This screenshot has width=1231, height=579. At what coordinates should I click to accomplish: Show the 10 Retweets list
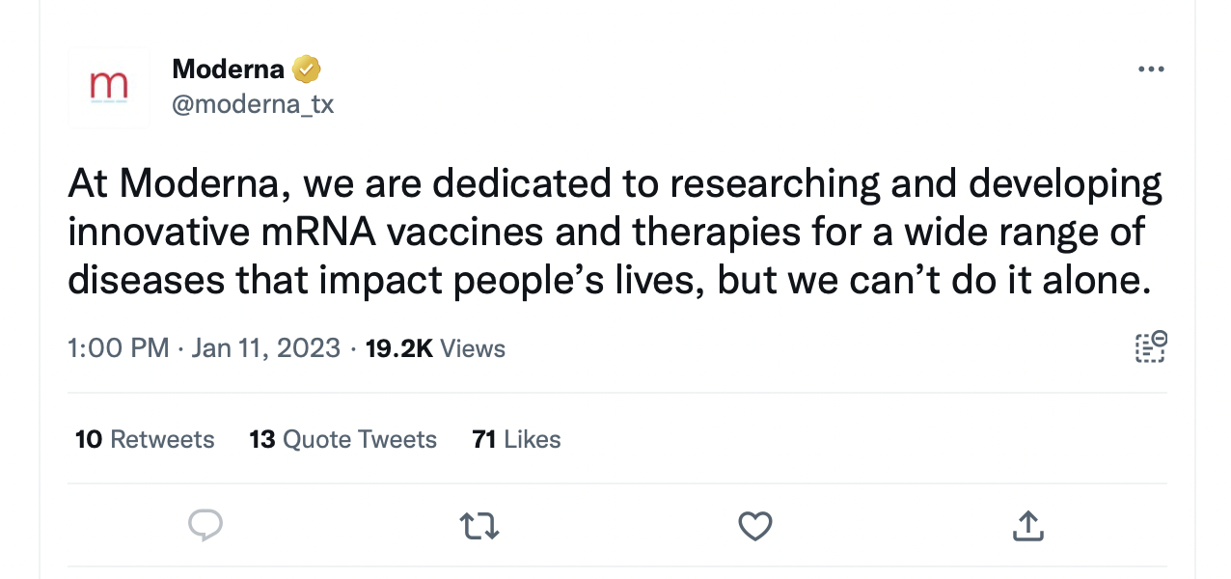[x=145, y=440]
